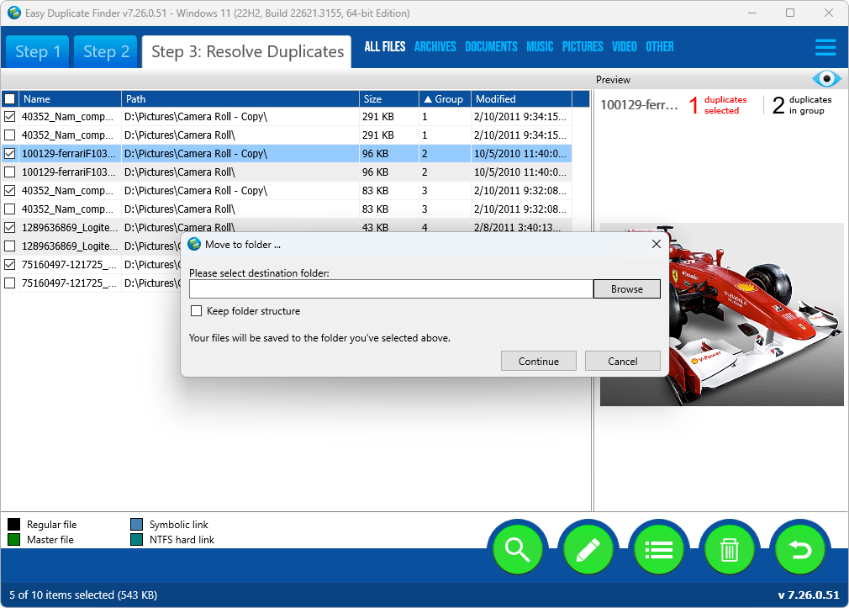Click Cancel button
849x608 pixels.
(x=623, y=361)
